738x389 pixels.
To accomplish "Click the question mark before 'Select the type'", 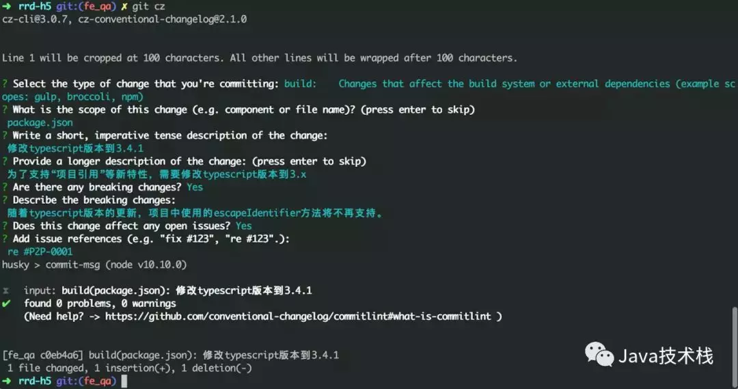I will pos(5,84).
